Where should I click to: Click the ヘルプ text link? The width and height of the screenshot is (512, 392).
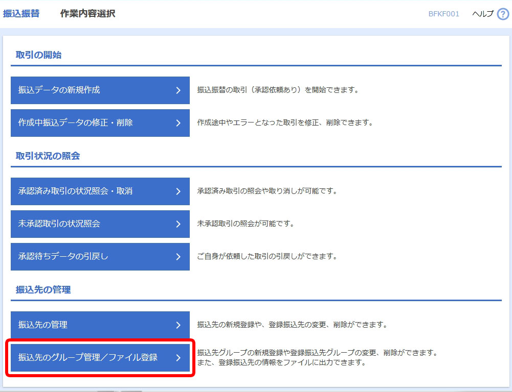tap(483, 14)
